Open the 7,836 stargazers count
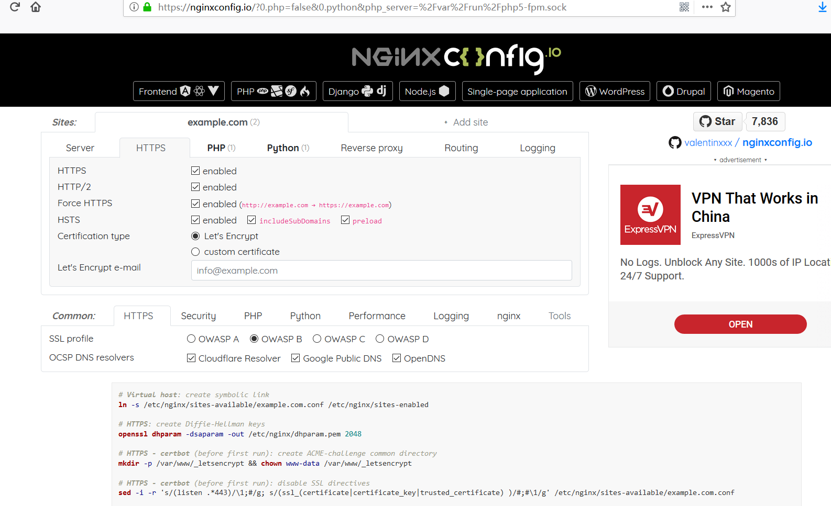 tap(765, 121)
